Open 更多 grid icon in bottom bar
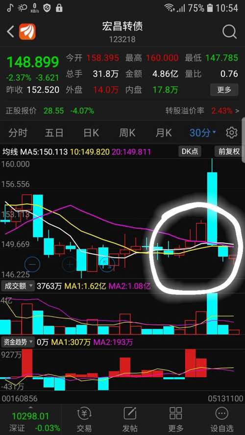The width and height of the screenshot is (245, 435). click(175, 419)
